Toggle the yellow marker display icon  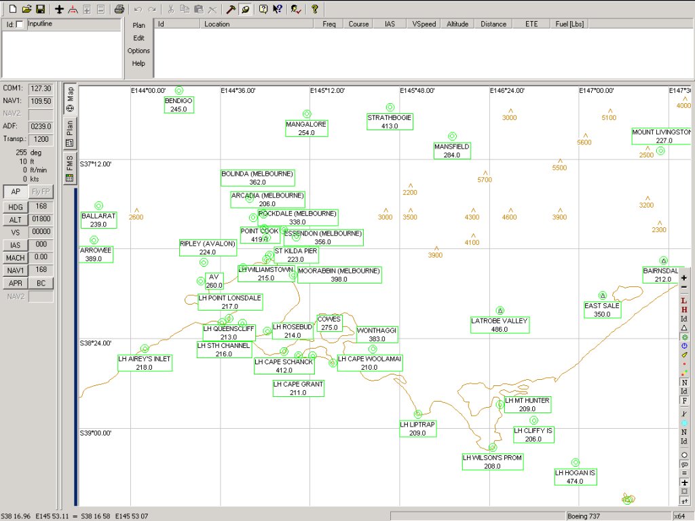pos(684,355)
